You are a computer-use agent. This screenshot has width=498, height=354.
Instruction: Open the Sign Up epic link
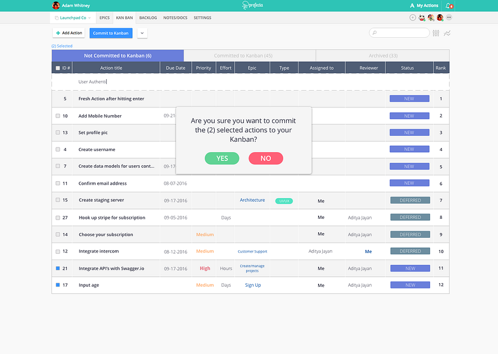point(253,285)
